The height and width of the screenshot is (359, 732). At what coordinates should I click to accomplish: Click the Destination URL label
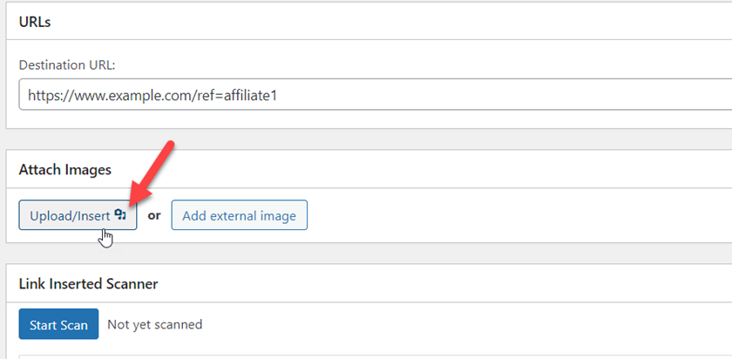[67, 64]
